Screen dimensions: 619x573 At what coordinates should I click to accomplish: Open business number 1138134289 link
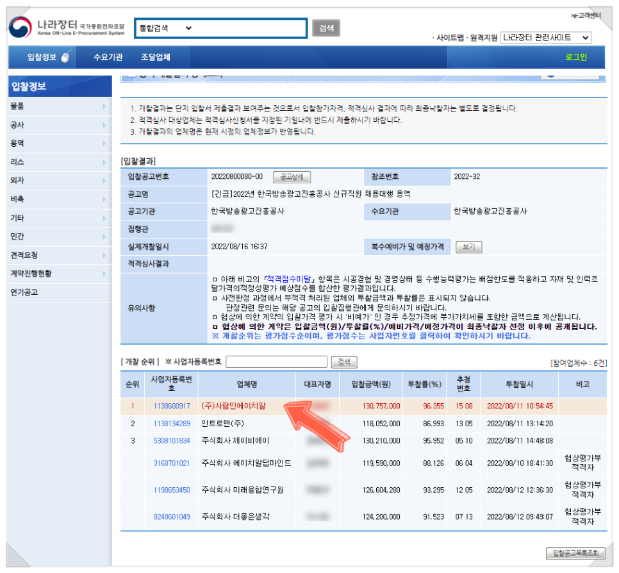coord(172,424)
